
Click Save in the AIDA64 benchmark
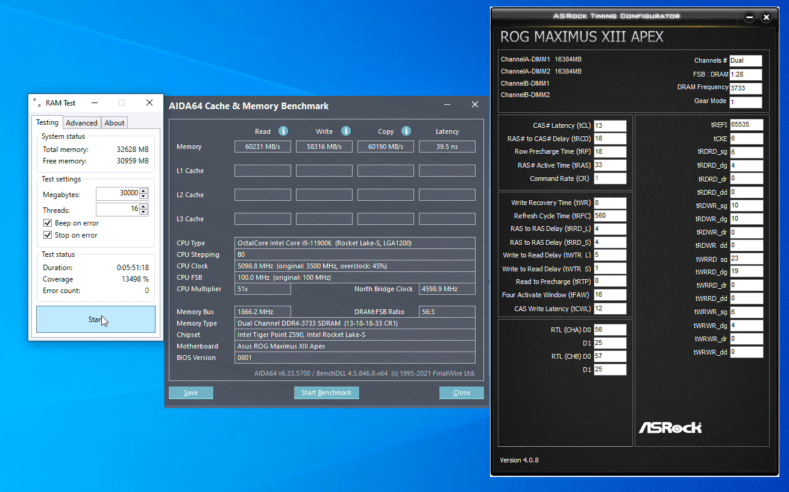pyautogui.click(x=191, y=393)
